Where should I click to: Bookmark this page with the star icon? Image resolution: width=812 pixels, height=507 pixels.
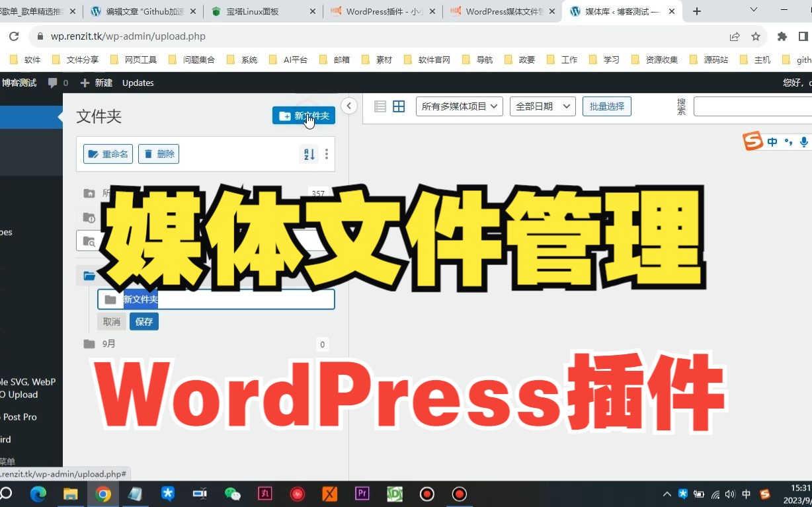coord(756,36)
